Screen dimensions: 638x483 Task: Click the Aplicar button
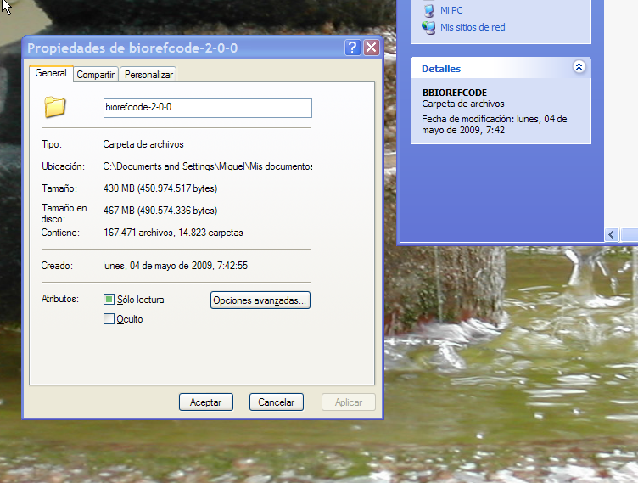[x=349, y=402]
